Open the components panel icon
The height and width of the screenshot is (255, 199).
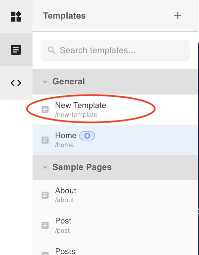[x=16, y=16]
